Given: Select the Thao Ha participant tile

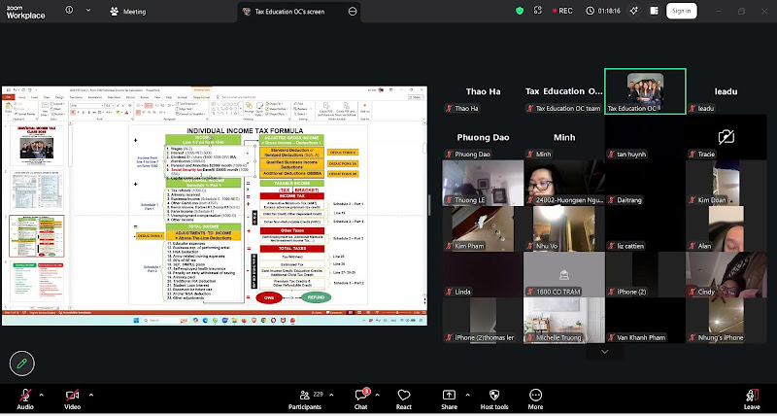Looking at the screenshot, I should coord(483,91).
